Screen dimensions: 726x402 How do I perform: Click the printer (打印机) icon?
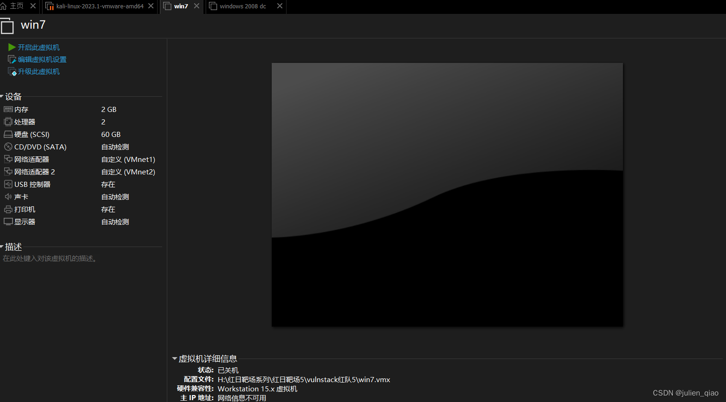coord(8,209)
